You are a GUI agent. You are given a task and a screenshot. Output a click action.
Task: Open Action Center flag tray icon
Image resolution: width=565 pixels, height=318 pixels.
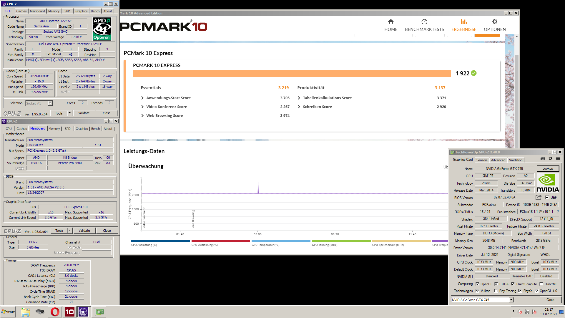point(534,312)
